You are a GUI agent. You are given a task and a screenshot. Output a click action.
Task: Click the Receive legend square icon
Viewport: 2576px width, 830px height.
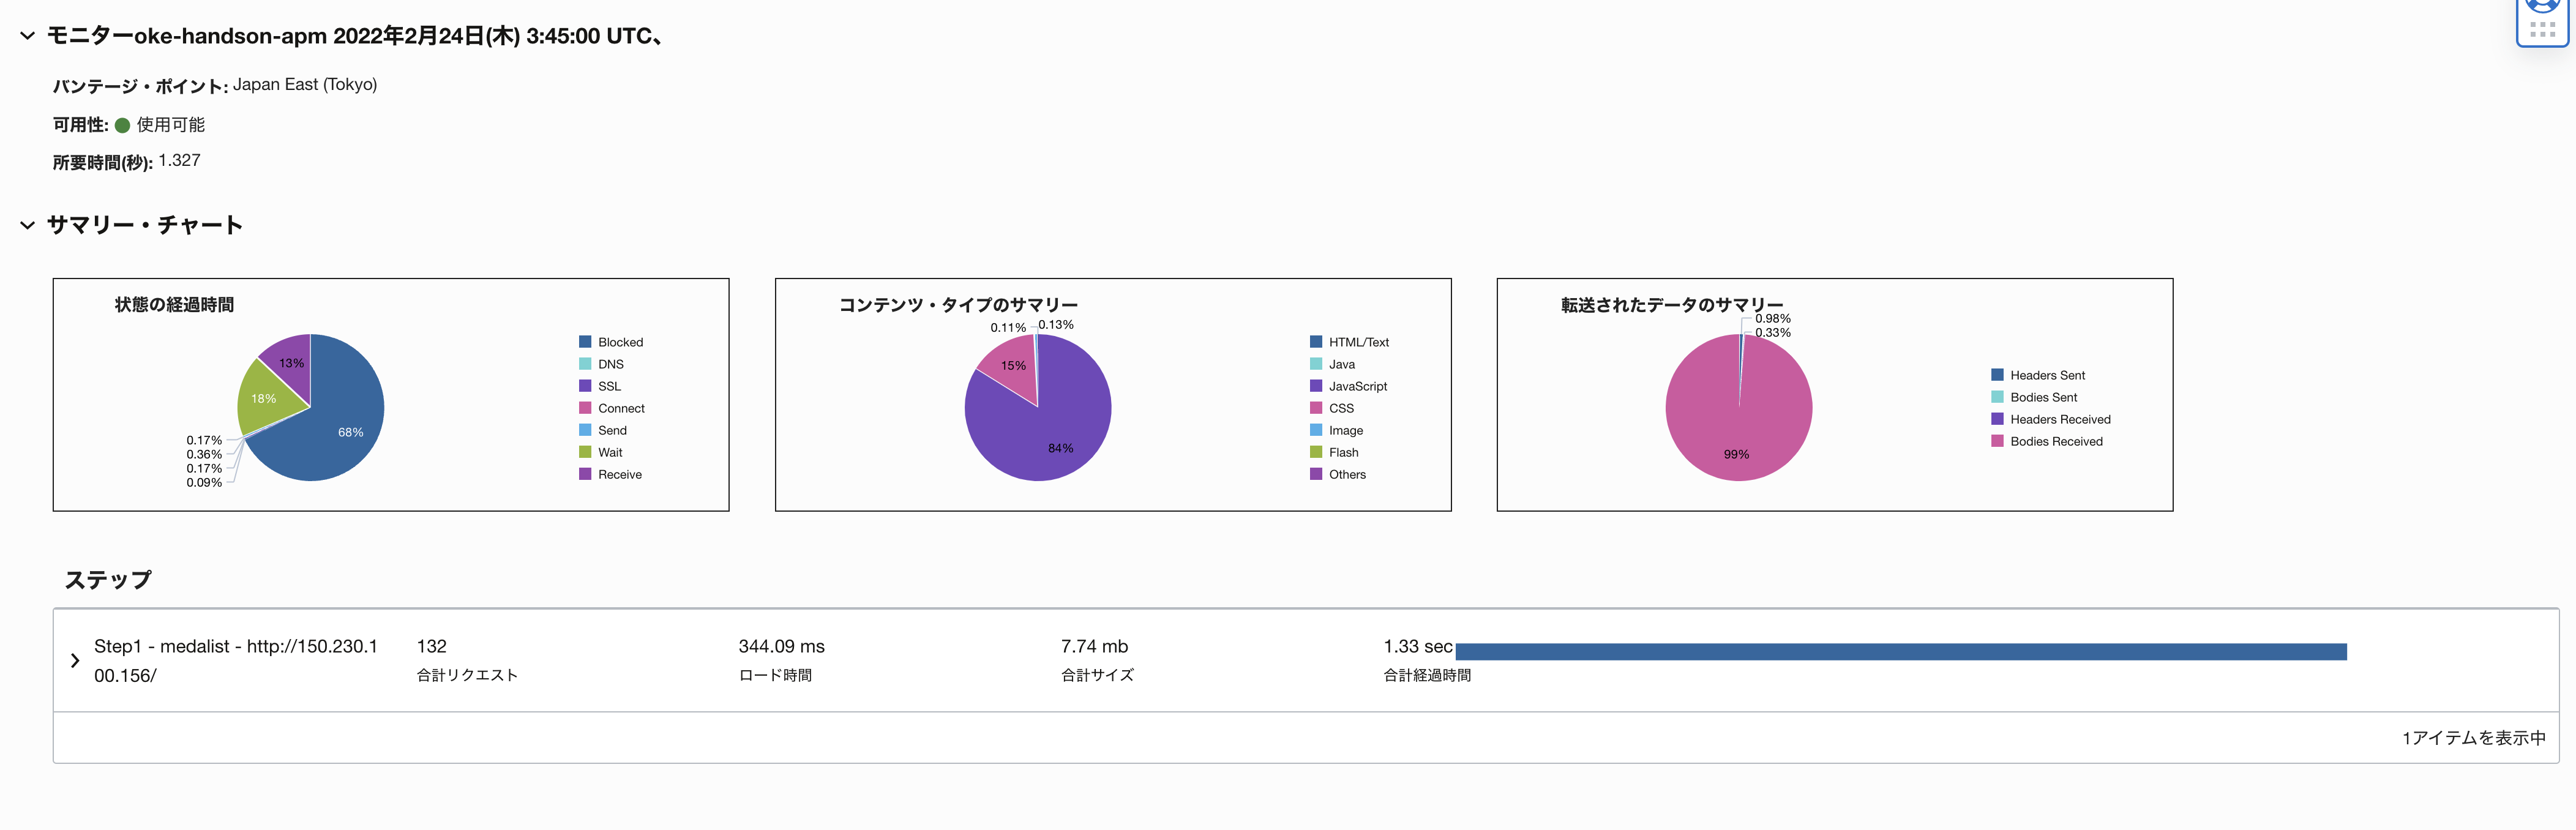coord(585,474)
